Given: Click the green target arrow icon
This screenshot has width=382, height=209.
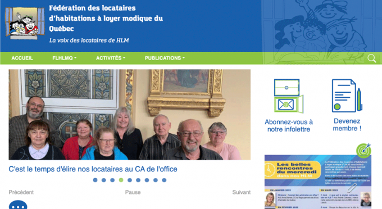Looking at the screenshot, I should [x=363, y=151].
